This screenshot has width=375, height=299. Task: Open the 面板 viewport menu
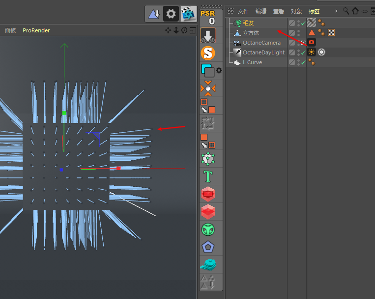[10, 30]
